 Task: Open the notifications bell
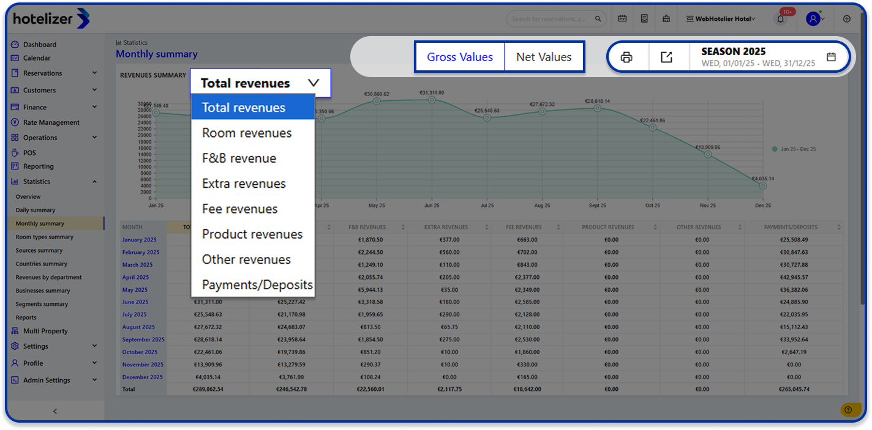click(780, 19)
